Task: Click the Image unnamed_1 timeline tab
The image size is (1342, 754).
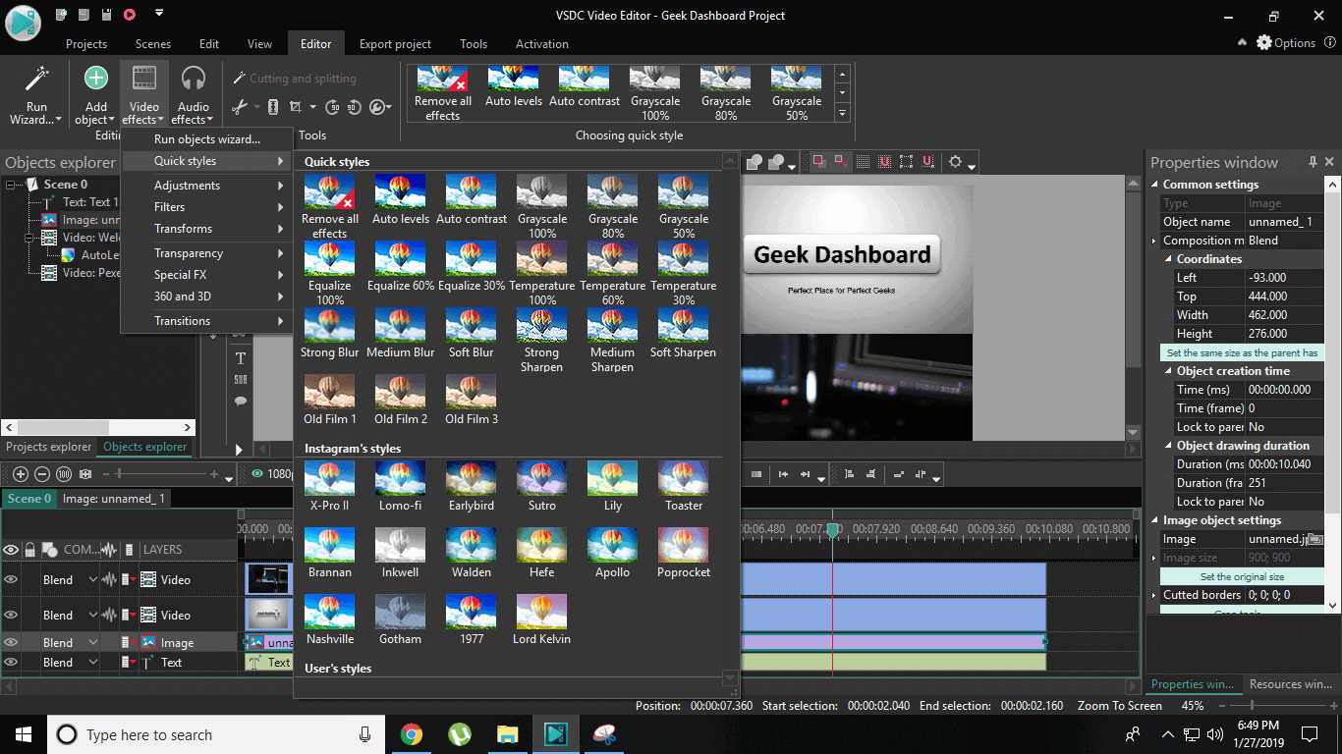Action: click(x=114, y=499)
